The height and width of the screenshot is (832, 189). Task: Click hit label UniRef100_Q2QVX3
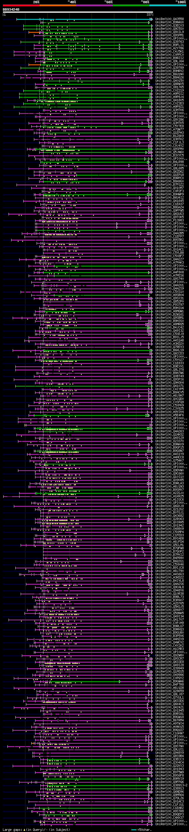tap(170, 766)
